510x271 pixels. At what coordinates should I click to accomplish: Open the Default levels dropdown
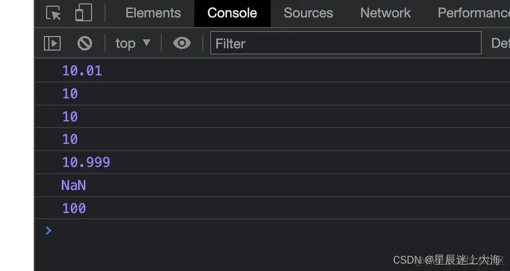(500, 43)
